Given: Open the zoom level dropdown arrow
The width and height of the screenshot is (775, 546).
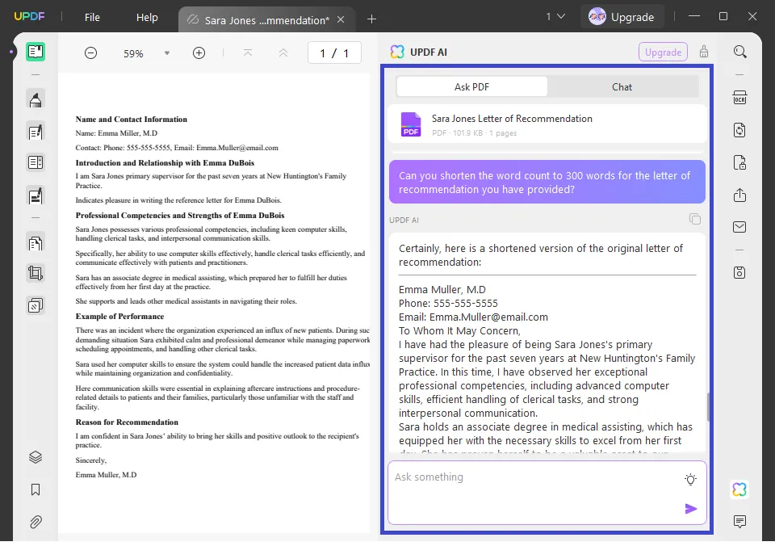Looking at the screenshot, I should point(167,53).
